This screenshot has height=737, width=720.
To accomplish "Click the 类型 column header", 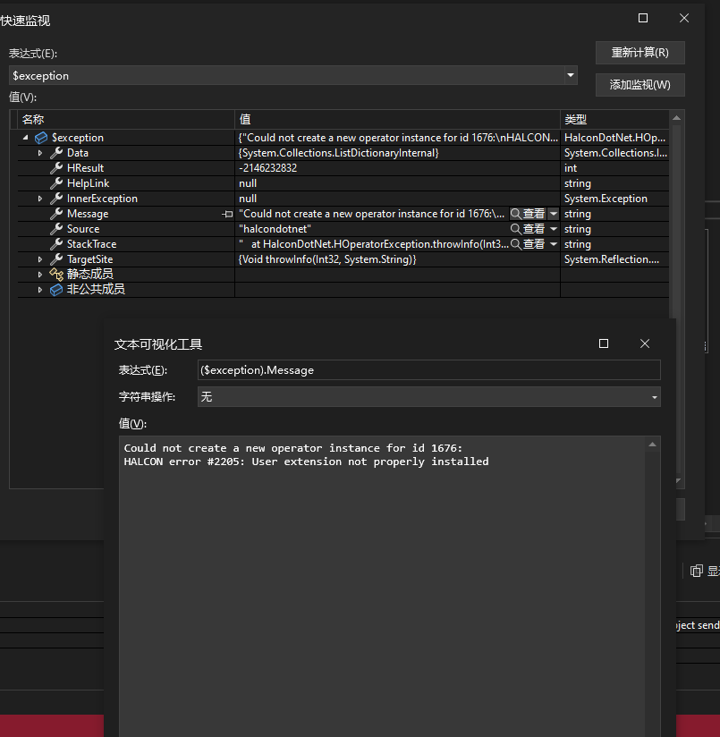I will 614,119.
